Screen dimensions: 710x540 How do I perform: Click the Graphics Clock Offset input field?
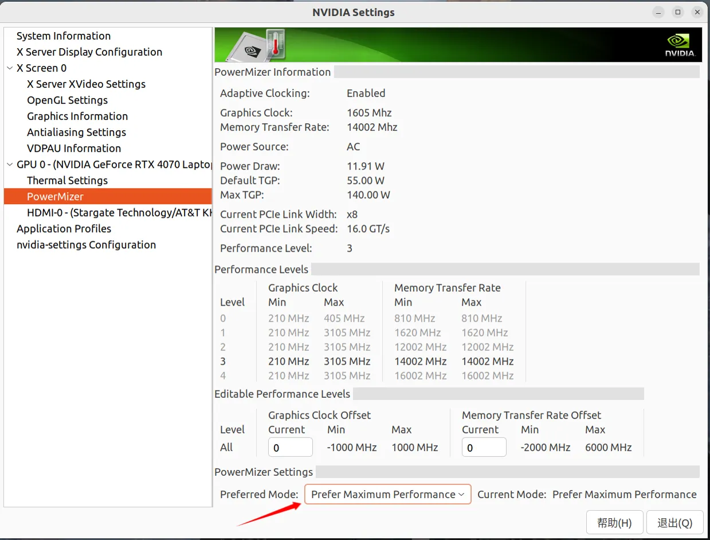tap(290, 447)
